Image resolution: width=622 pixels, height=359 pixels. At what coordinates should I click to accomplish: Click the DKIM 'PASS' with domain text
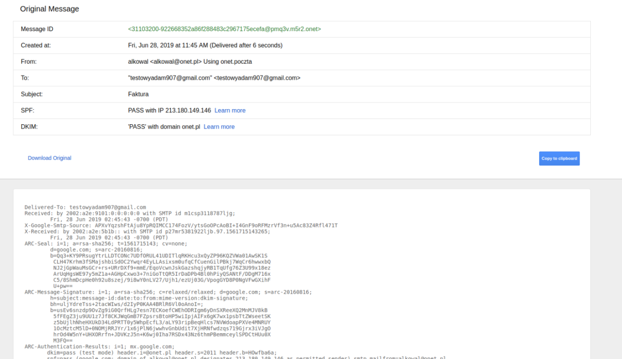pyautogui.click(x=164, y=127)
